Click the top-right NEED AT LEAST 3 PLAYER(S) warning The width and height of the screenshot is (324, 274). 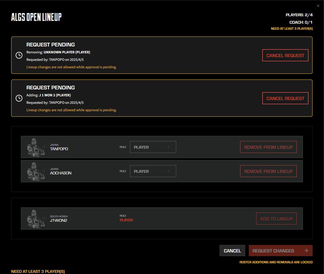click(292, 28)
